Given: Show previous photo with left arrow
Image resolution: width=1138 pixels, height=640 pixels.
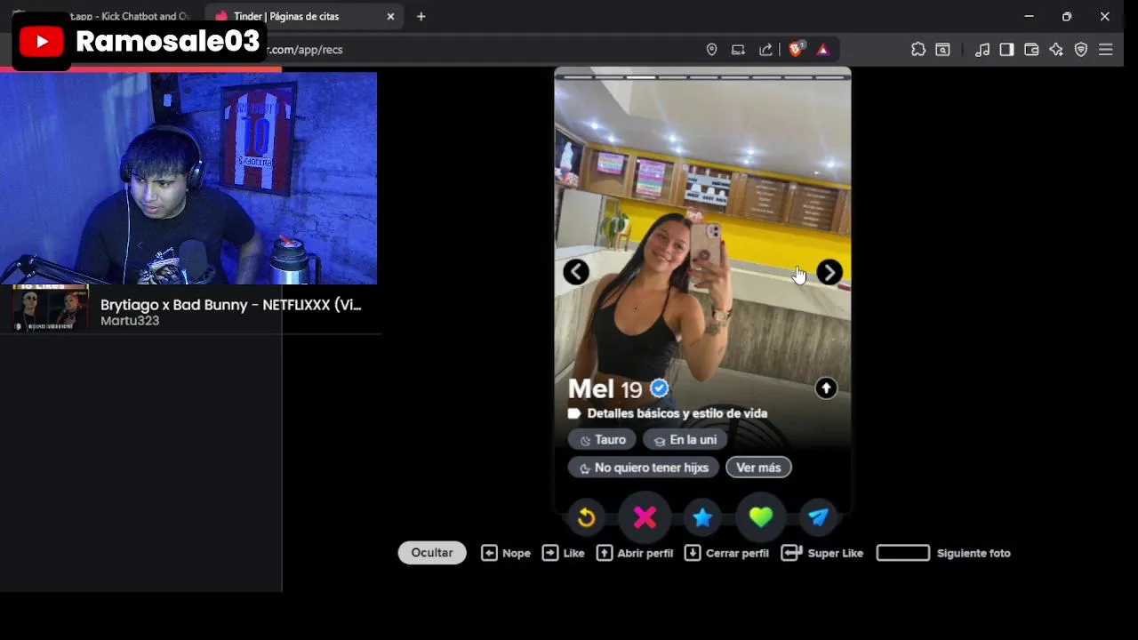Looking at the screenshot, I should (576, 272).
